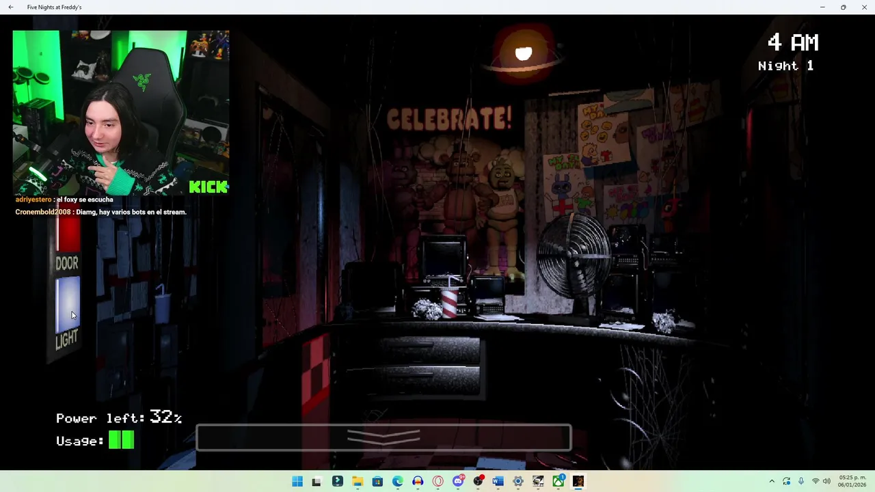The width and height of the screenshot is (875, 492).
Task: Open Microsoft Store from taskbar
Action: [377, 482]
